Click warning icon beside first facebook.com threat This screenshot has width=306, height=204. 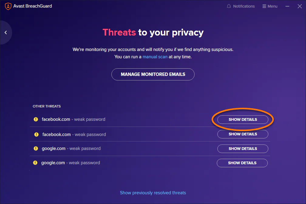[x=36, y=119]
